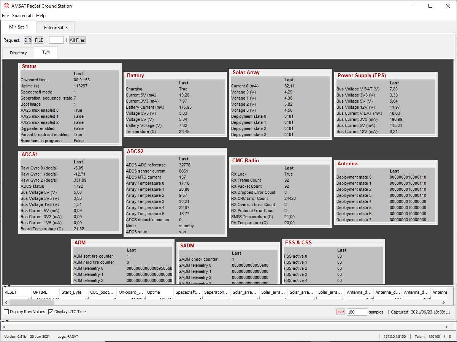Open the Spacecraft menu
This screenshot has height=342, width=457.
(x=22, y=16)
